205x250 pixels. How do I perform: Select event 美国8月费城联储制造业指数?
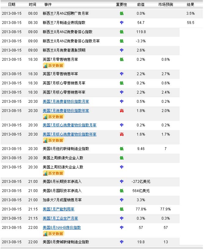tap(66, 242)
